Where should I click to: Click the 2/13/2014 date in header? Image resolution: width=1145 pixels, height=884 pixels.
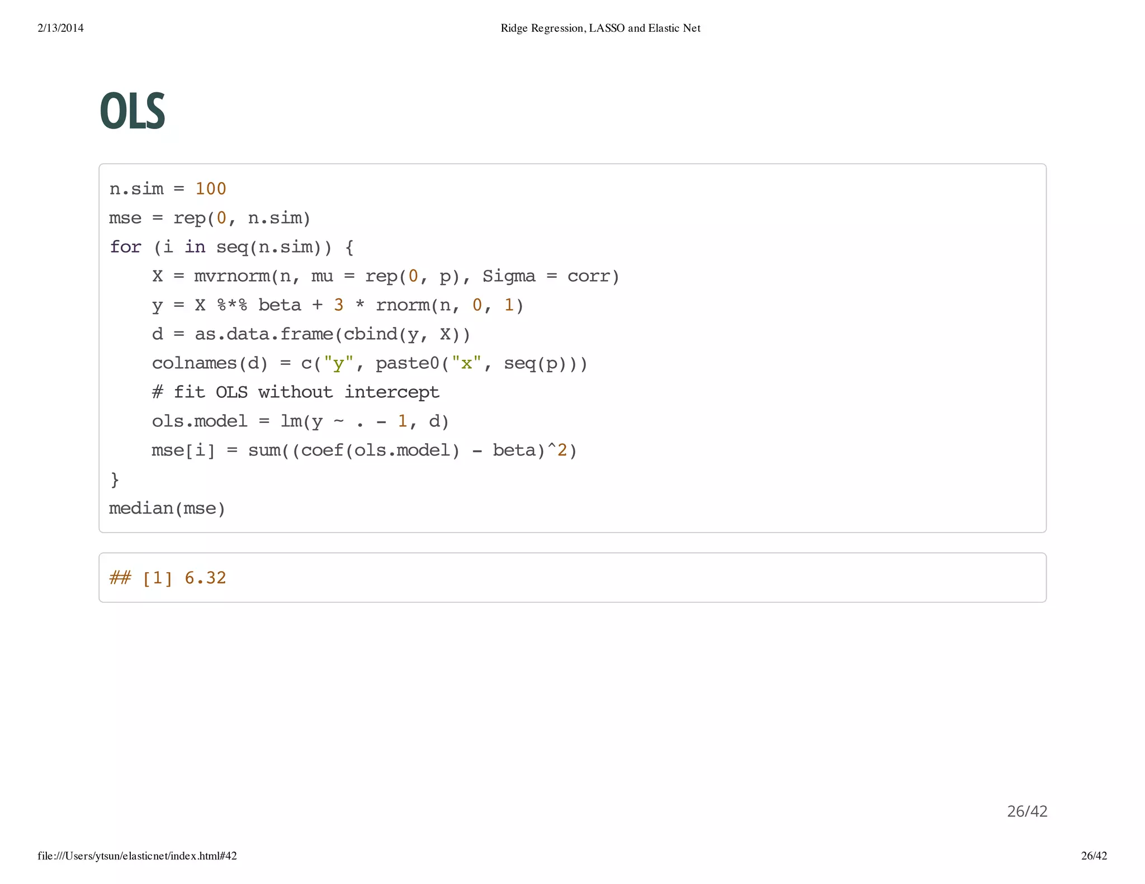pyautogui.click(x=60, y=28)
